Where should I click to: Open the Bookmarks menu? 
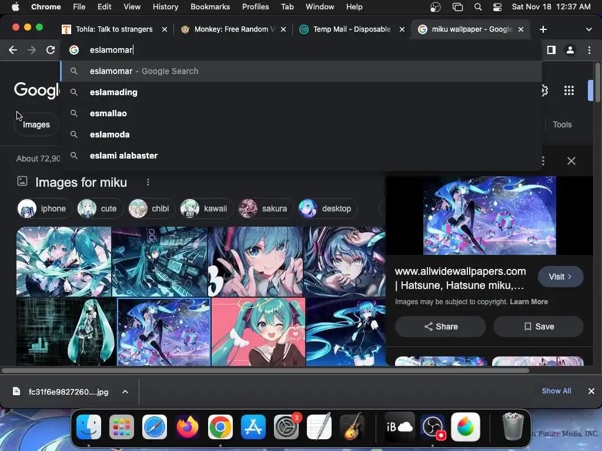coord(210,7)
